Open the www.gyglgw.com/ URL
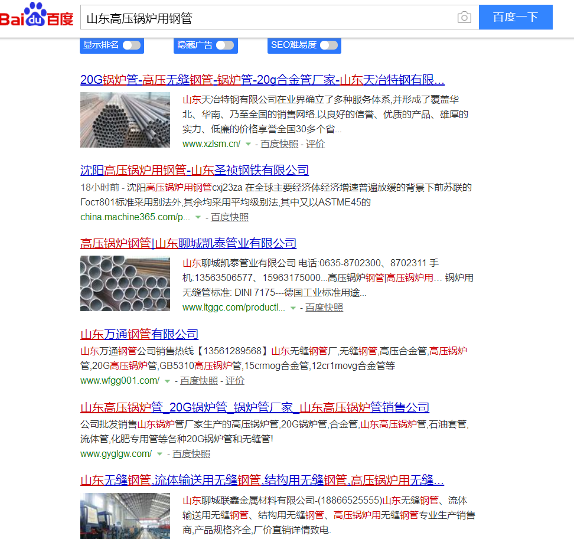Image resolution: width=574 pixels, height=539 pixels. tap(116, 454)
